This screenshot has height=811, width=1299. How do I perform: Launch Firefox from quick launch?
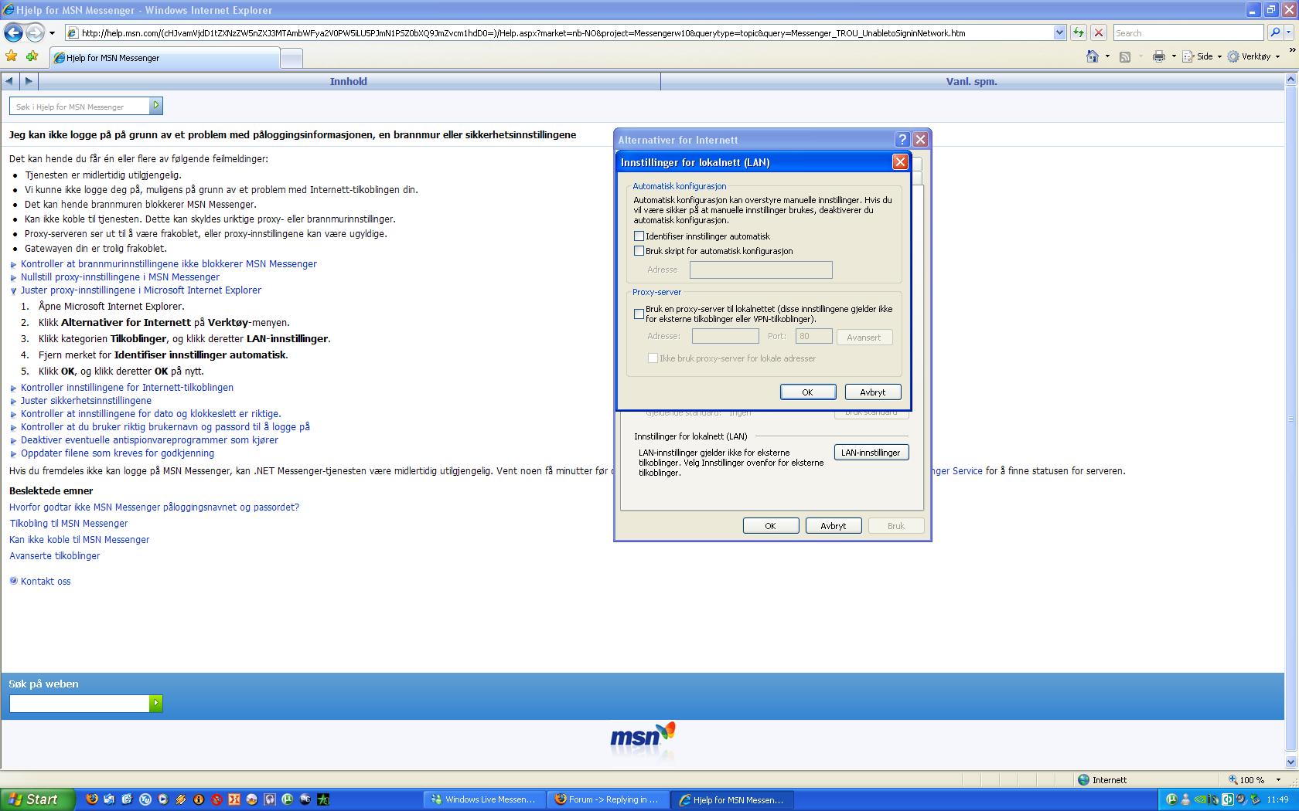[x=91, y=799]
